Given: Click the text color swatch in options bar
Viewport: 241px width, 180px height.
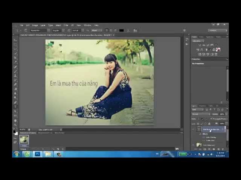Looking at the screenshot, I should point(121,30).
